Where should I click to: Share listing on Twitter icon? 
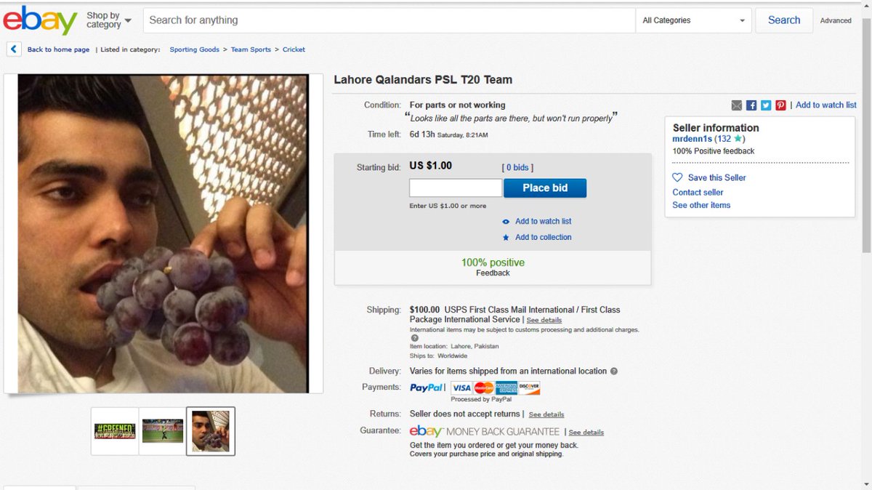766,105
